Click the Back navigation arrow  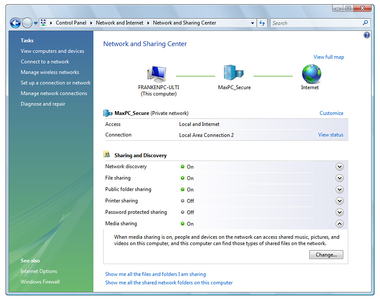point(15,23)
